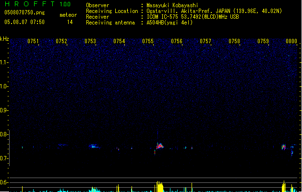Click the file name 0508070750.png
Image resolution: width=302 pixels, height=192 pixels.
point(24,12)
